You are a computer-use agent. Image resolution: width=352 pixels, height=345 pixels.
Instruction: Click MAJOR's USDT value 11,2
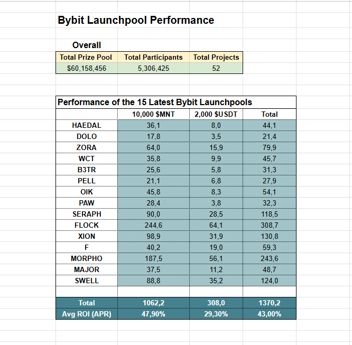click(x=216, y=269)
